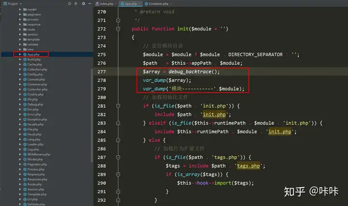Viewport: 348px width, 206px height.
Task: Collapse init function fold marker at line 272
Action: (118, 29)
